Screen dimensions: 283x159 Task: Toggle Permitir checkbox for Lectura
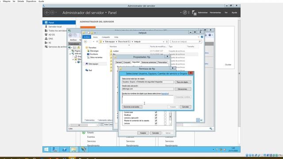(x=156, y=123)
